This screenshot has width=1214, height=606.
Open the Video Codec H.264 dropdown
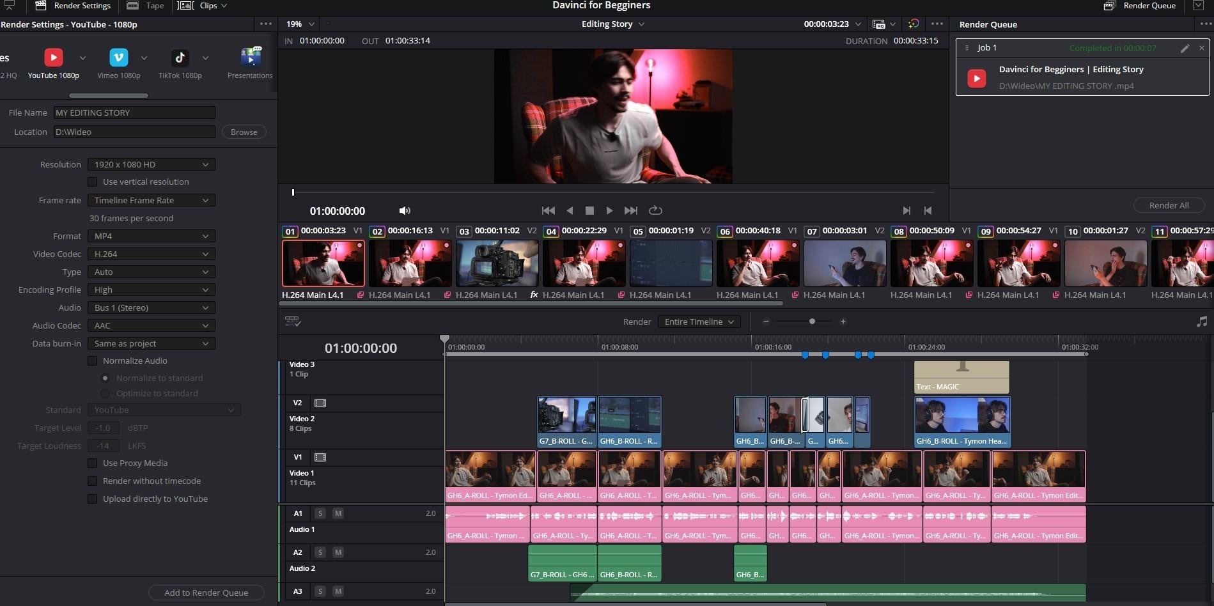tap(151, 254)
